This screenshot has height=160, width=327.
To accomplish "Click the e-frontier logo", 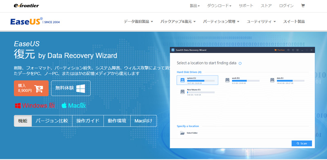I will [26, 5].
